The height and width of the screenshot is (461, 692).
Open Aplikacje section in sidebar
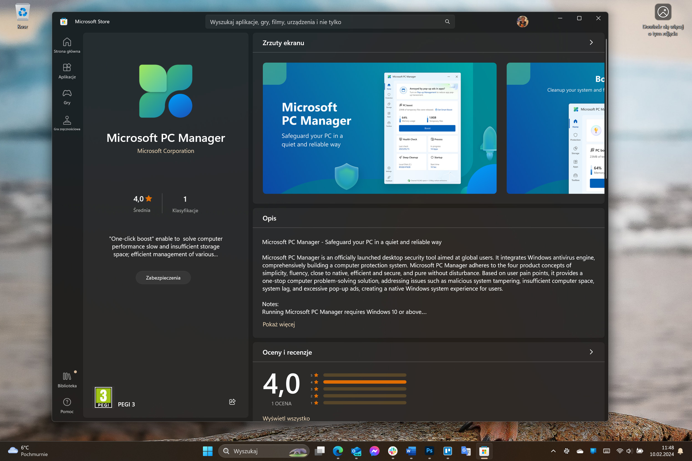tap(67, 71)
